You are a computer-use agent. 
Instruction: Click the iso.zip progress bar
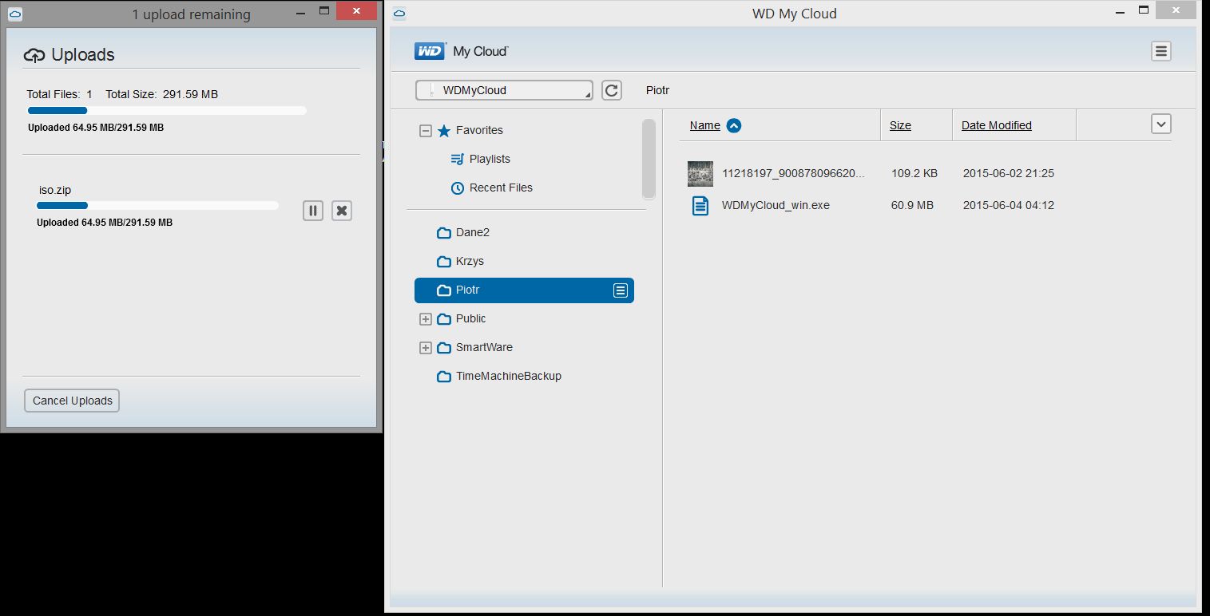tap(157, 206)
